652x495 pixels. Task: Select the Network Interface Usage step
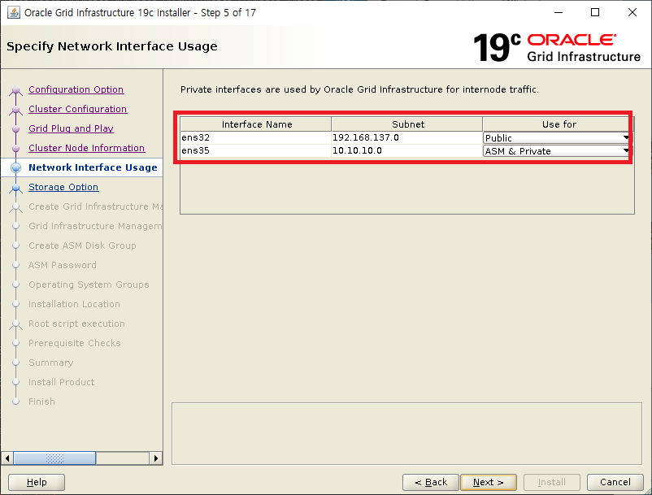tap(93, 167)
